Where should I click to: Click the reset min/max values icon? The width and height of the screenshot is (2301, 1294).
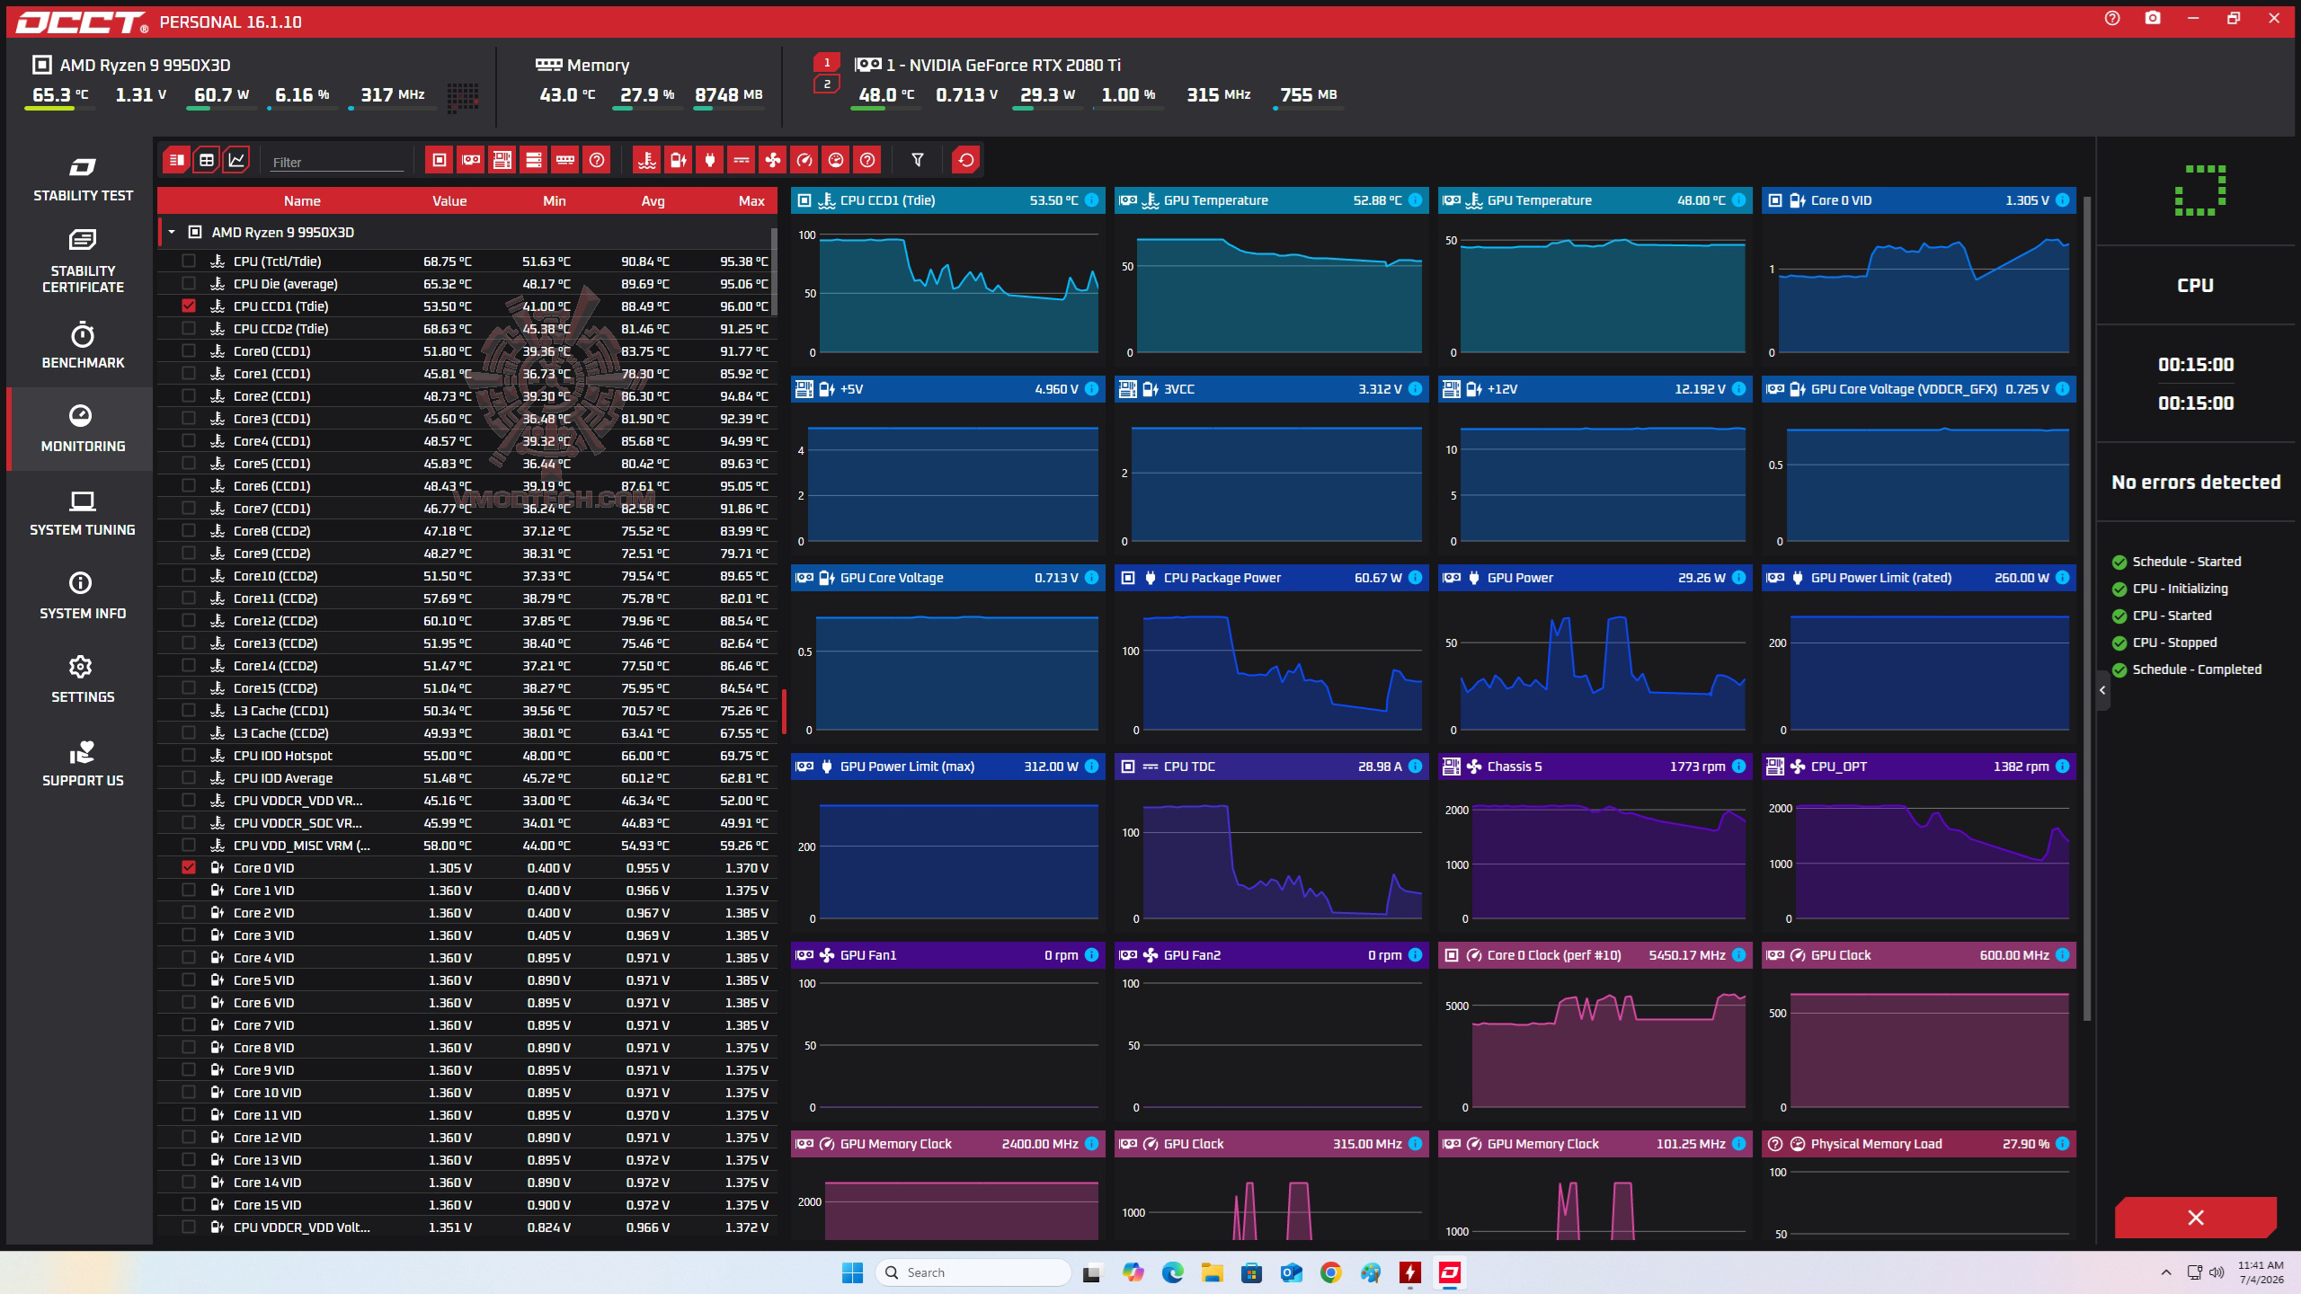965,160
